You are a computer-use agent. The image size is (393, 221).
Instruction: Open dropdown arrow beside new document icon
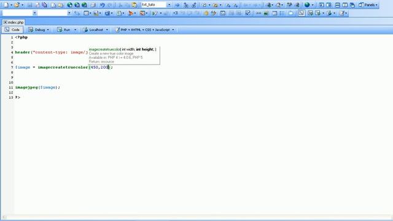(x=11, y=5)
